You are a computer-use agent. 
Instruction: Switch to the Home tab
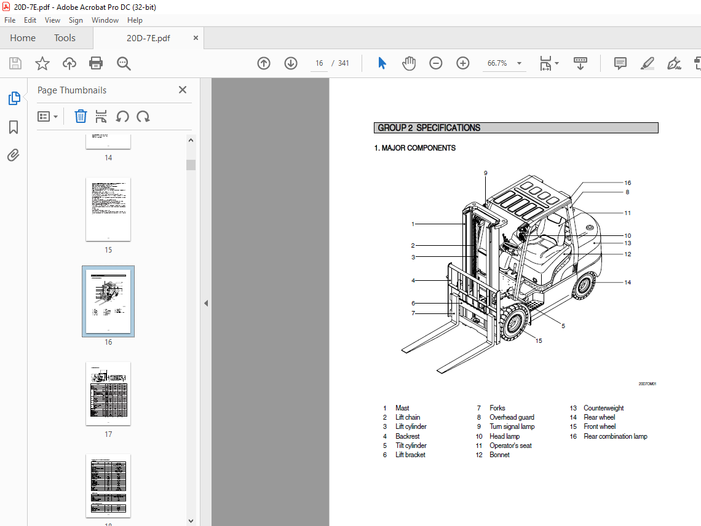[23, 38]
